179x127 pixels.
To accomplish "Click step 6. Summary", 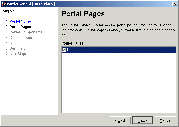I will (16, 48).
